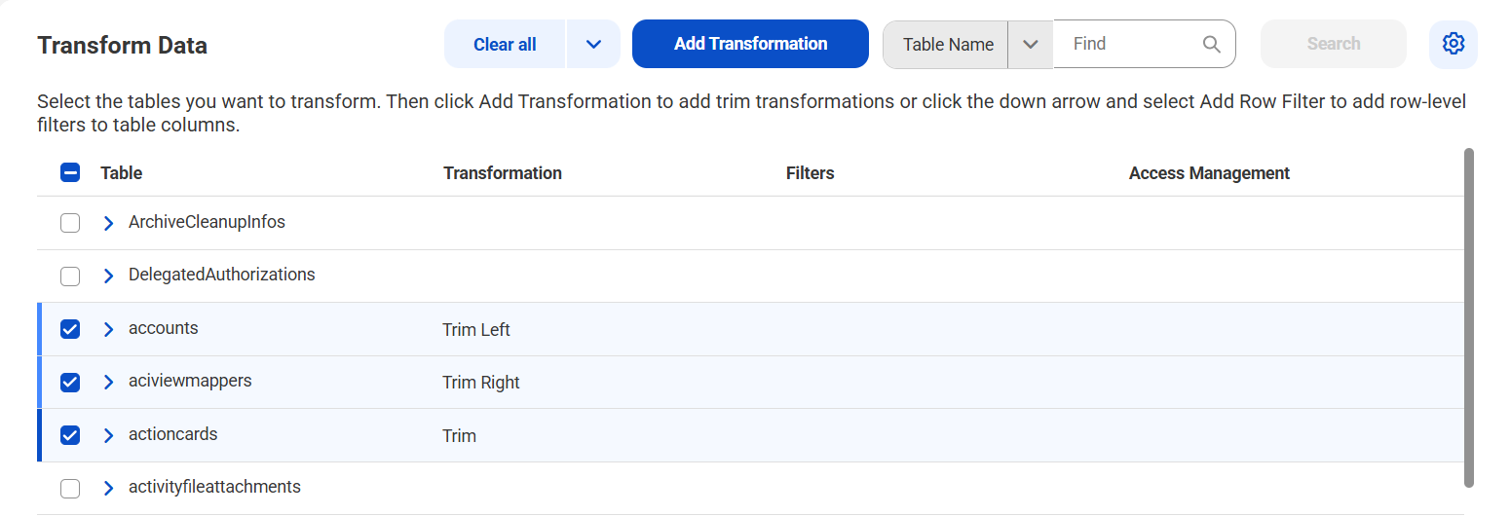Uncheck the actioncards table checkbox
Image resolution: width=1510 pixels, height=516 pixels.
[x=70, y=434]
